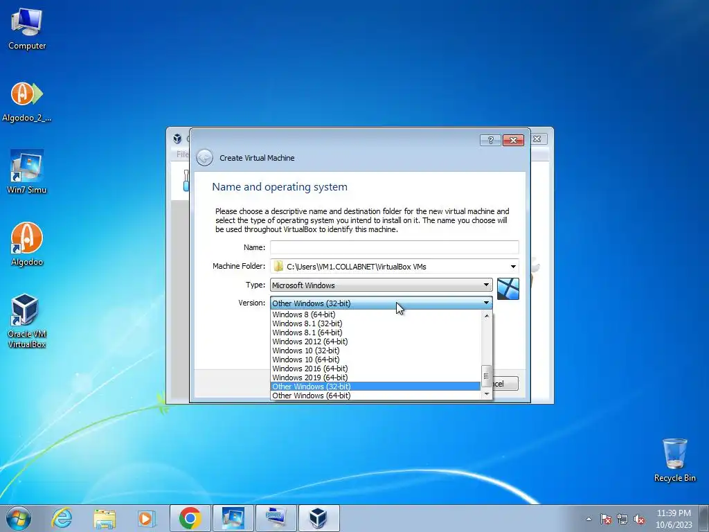This screenshot has height=532, width=709.
Task: Select the Win7 Simu desktop shortcut
Action: (x=27, y=172)
